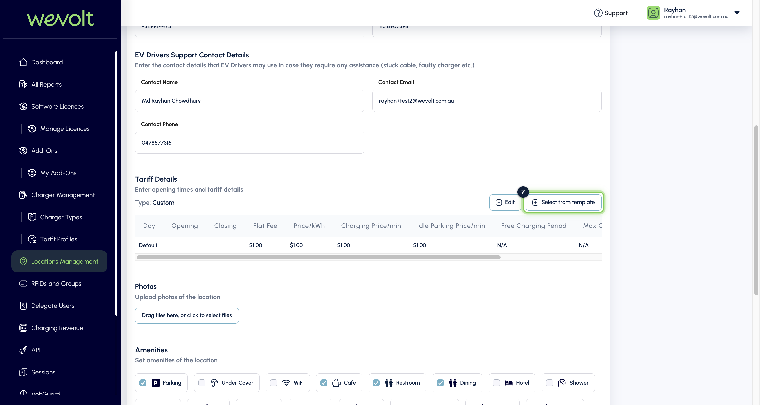The height and width of the screenshot is (405, 760).
Task: Click the Delegate Users icon
Action: pos(23,306)
